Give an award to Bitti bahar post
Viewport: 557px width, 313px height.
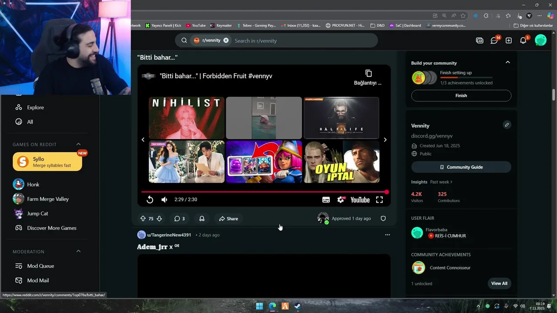point(202,219)
